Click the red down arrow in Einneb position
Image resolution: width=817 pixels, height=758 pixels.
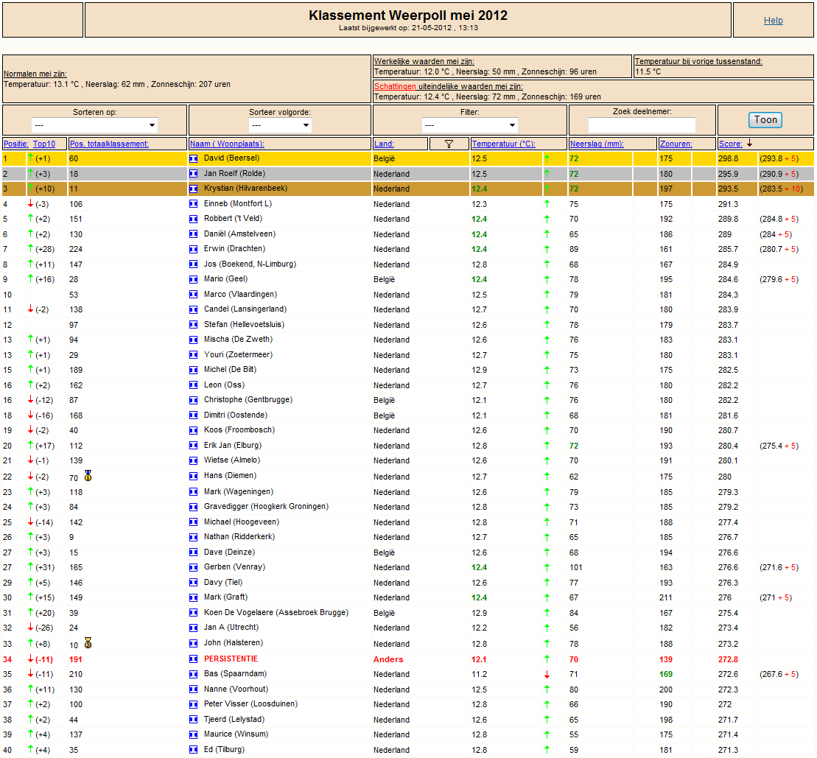click(30, 203)
